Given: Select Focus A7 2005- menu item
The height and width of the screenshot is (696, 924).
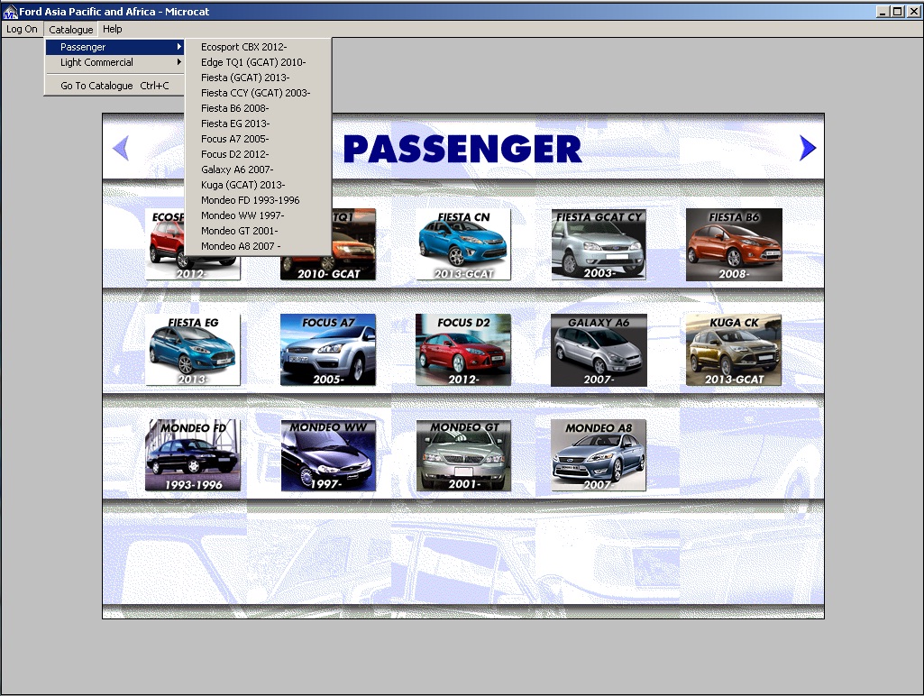Looking at the screenshot, I should coord(258,139).
